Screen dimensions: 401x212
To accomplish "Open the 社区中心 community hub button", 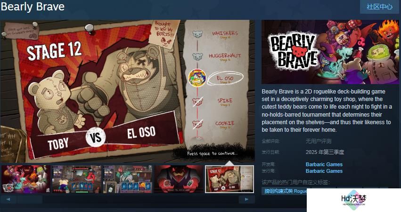I will tap(379, 7).
